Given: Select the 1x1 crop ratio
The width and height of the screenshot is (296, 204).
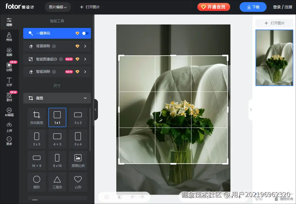Looking at the screenshot, I should pos(57,117).
